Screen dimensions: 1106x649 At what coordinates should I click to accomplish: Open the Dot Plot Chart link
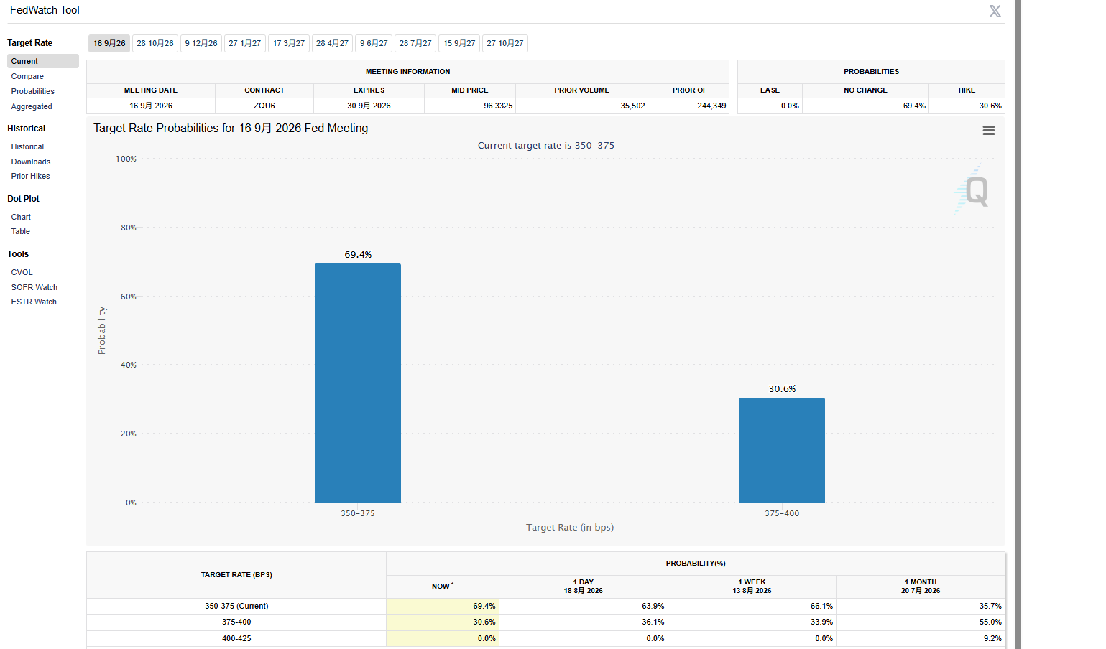click(21, 217)
